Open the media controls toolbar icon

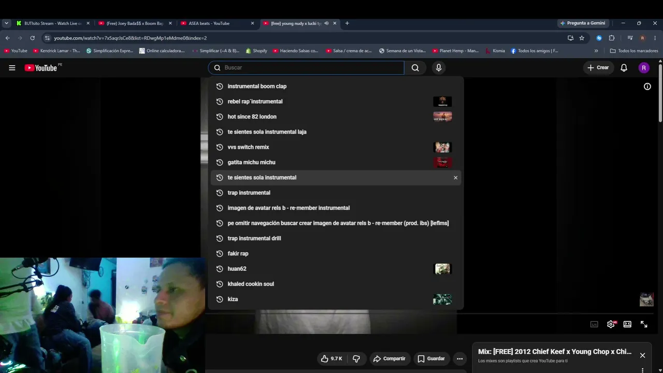630,38
